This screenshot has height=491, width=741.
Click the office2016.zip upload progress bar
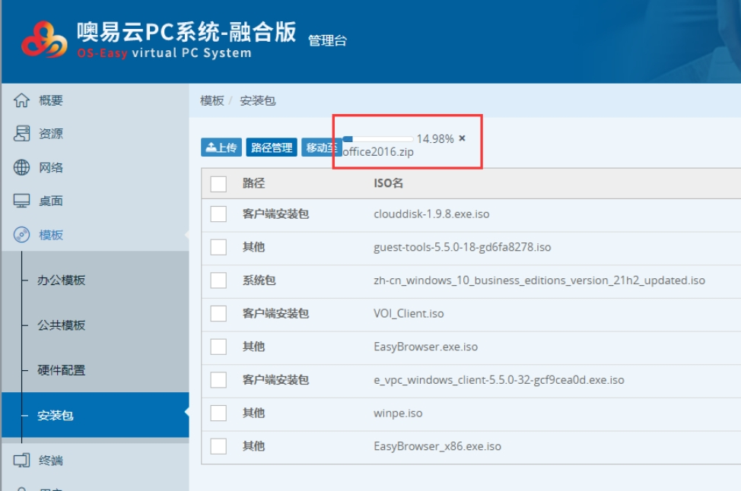coord(378,139)
